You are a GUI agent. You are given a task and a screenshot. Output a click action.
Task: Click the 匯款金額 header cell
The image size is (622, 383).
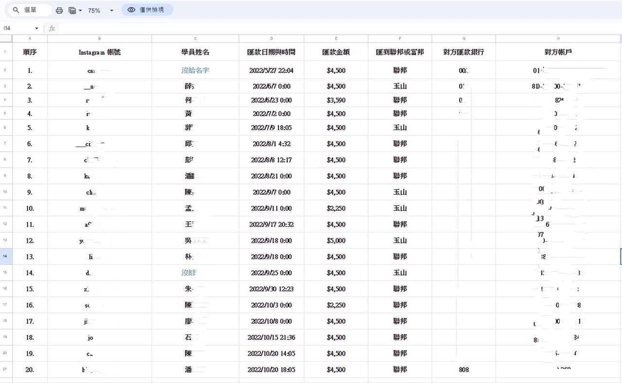pyautogui.click(x=336, y=52)
